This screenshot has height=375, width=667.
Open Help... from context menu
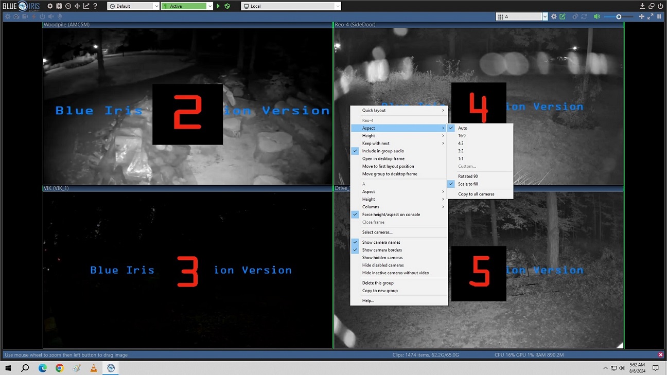399,300
